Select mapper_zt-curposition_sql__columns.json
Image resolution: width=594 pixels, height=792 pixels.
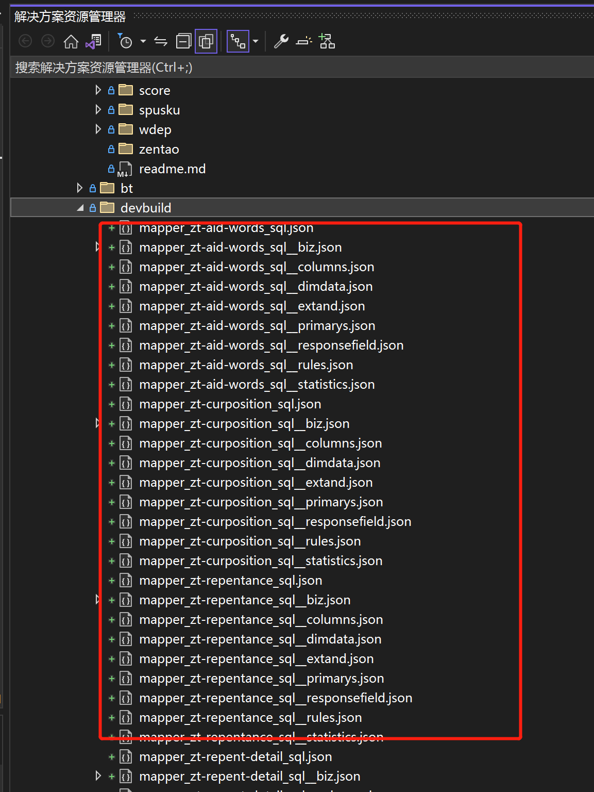coord(260,443)
